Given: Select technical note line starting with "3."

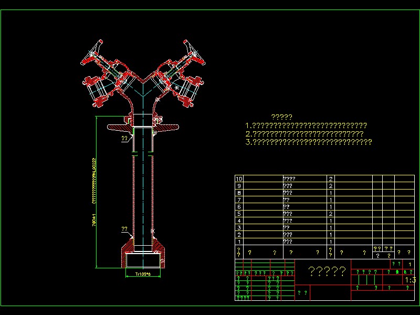Looking at the screenshot, I should (x=309, y=142).
